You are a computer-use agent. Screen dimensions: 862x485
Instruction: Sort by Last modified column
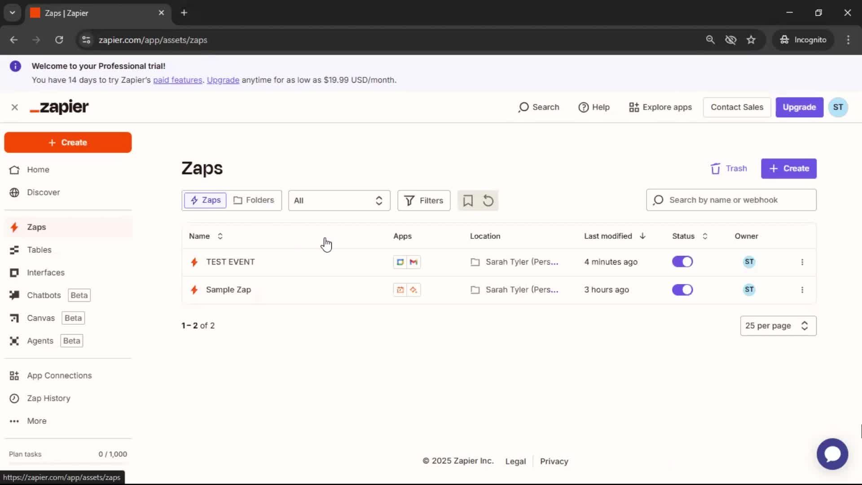615,236
